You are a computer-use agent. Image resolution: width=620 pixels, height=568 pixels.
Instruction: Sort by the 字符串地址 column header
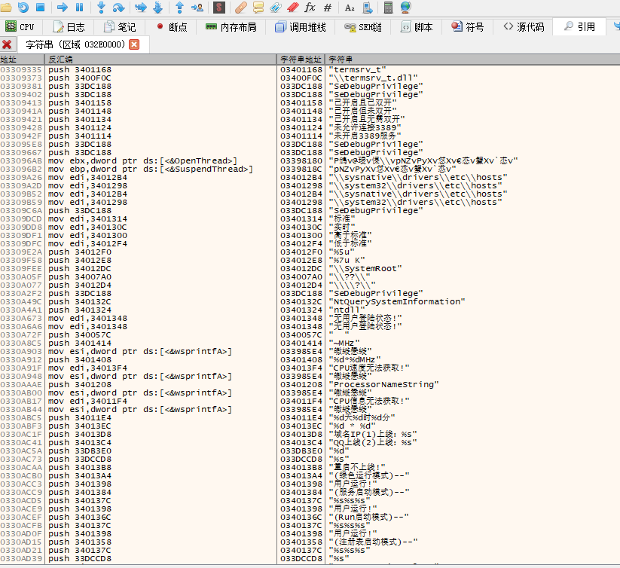pos(301,59)
